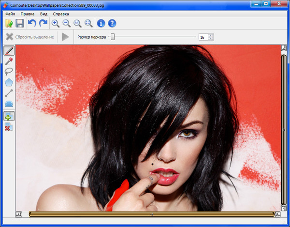Image resolution: width=290 pixels, height=227 pixels.
Task: Undo the last action
Action: 32,23
